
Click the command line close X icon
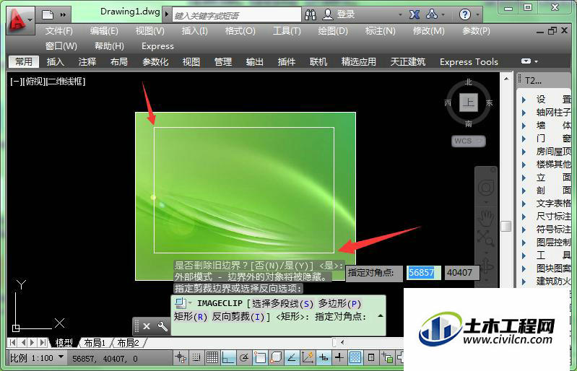147,326
